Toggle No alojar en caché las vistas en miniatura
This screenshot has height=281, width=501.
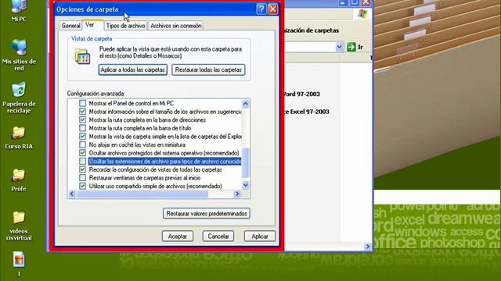82,144
